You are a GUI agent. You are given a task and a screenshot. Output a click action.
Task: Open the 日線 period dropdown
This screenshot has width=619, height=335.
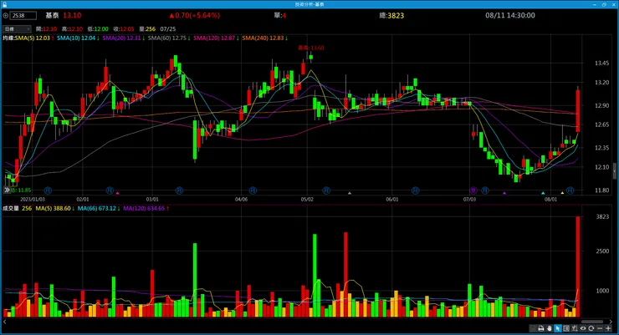tap(17, 28)
